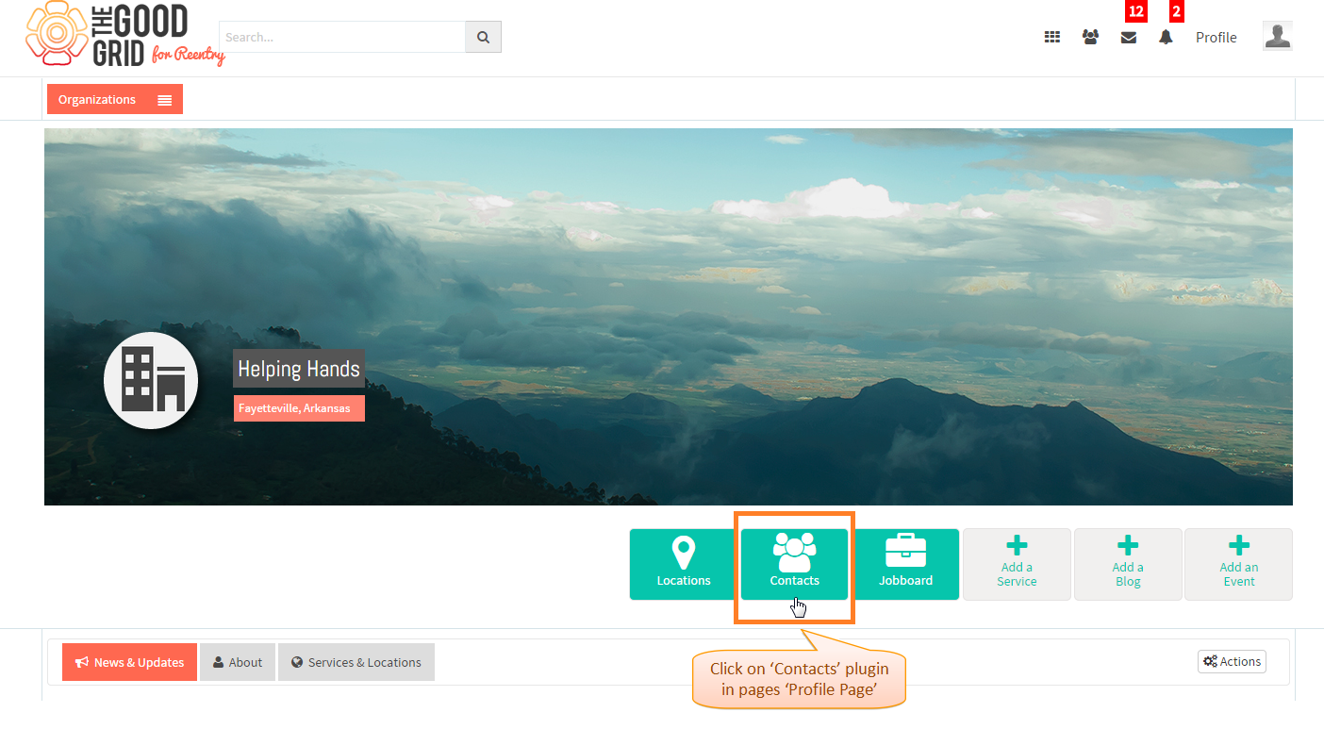The height and width of the screenshot is (729, 1324).
Task: Open the Locations plugin
Action: (684, 564)
